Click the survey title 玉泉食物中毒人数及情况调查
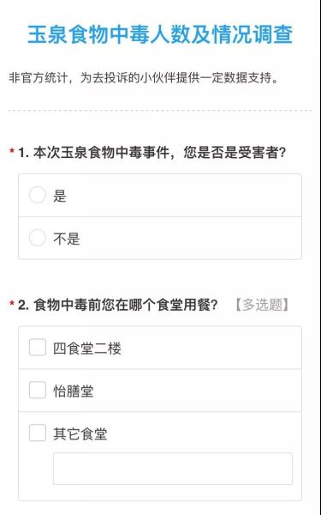This screenshot has height=515, width=321. 160,34
